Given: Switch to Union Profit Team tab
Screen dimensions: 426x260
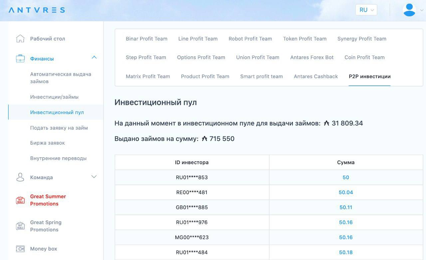Looking at the screenshot, I should coord(258,58).
